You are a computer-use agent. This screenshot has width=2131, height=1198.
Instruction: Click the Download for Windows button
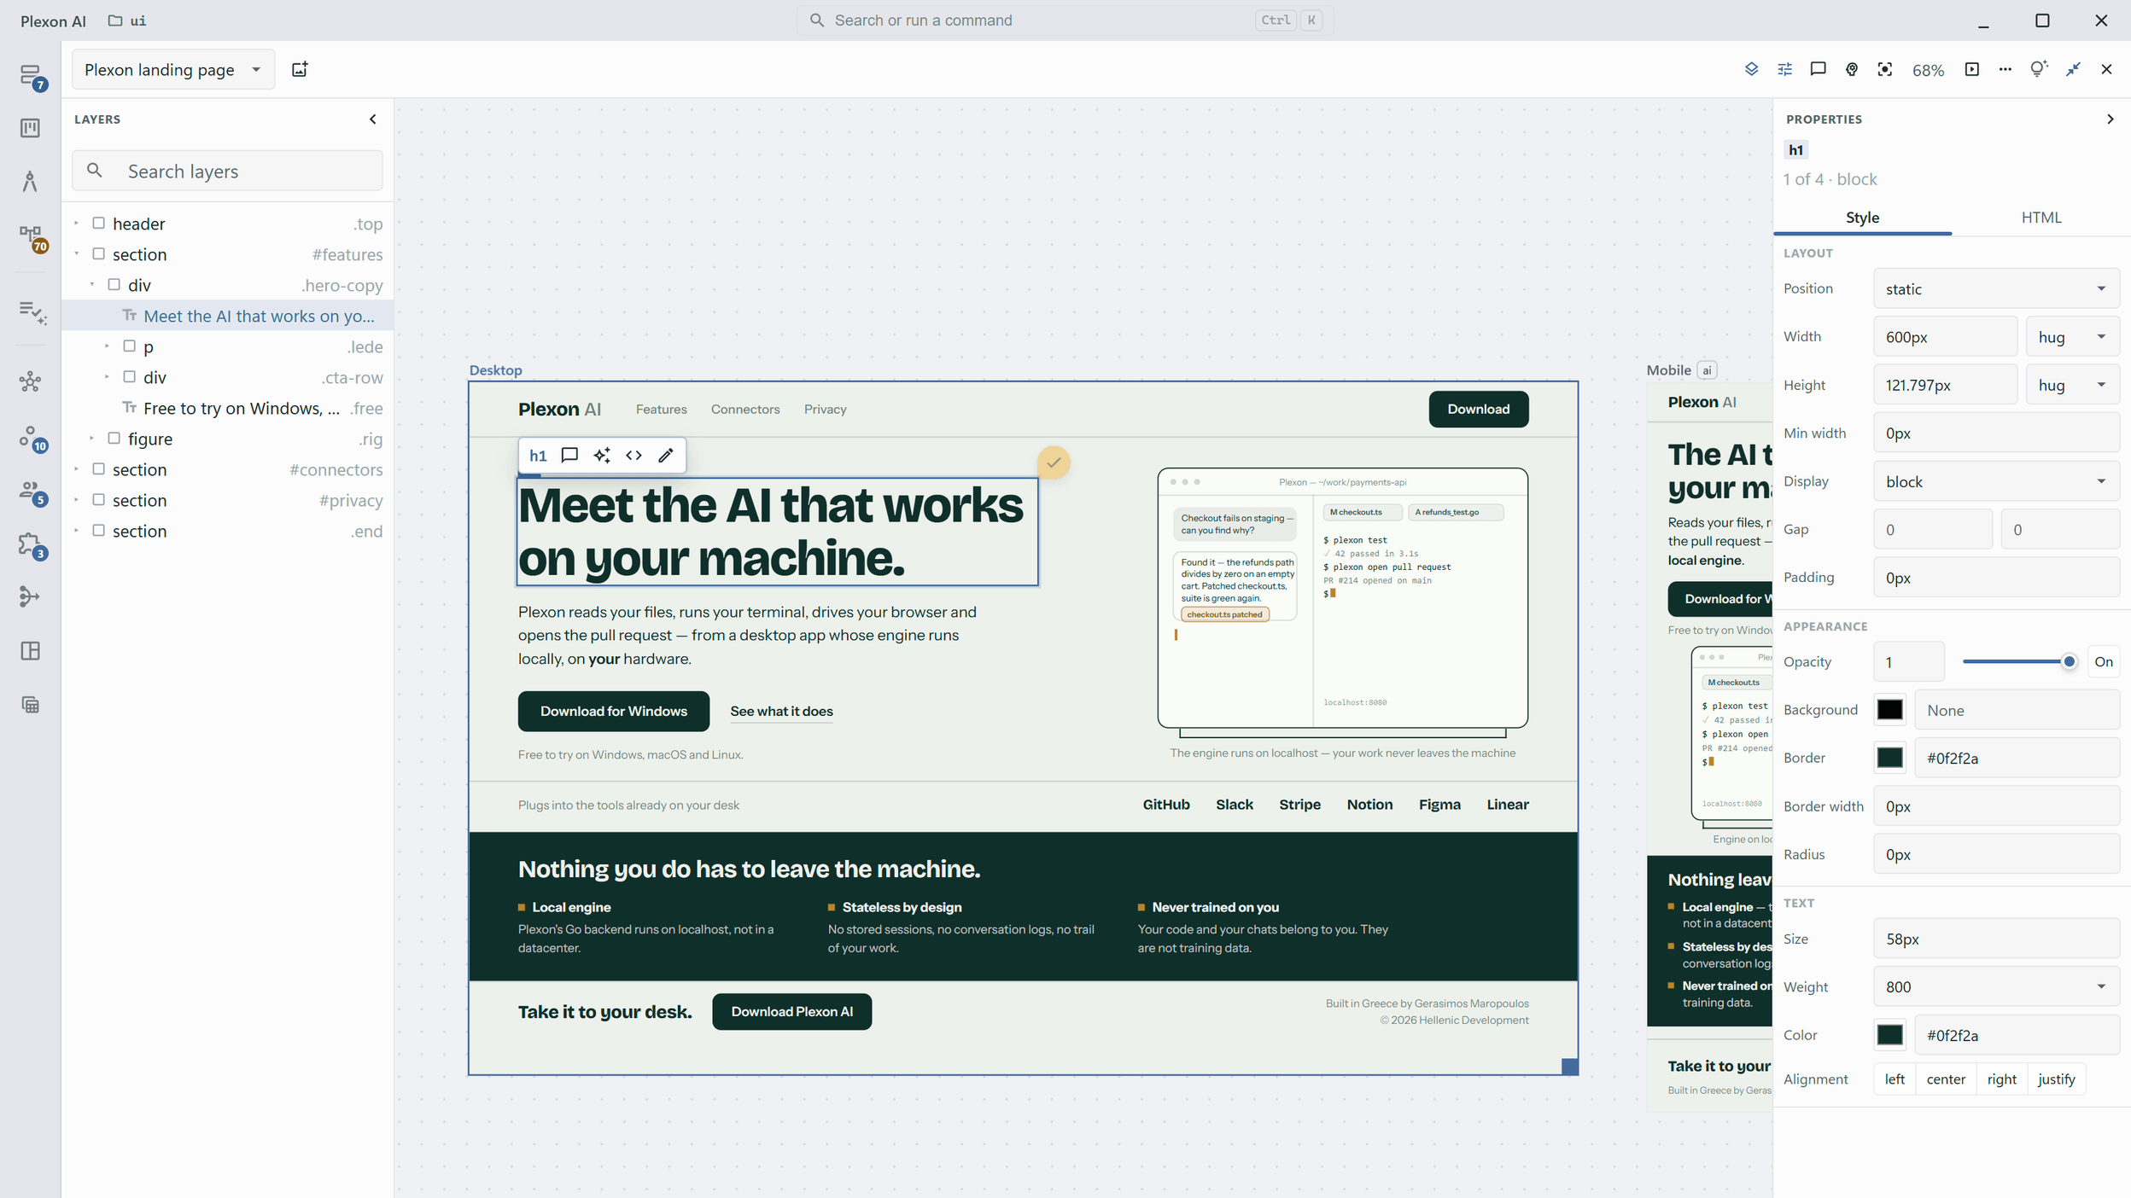[613, 711]
